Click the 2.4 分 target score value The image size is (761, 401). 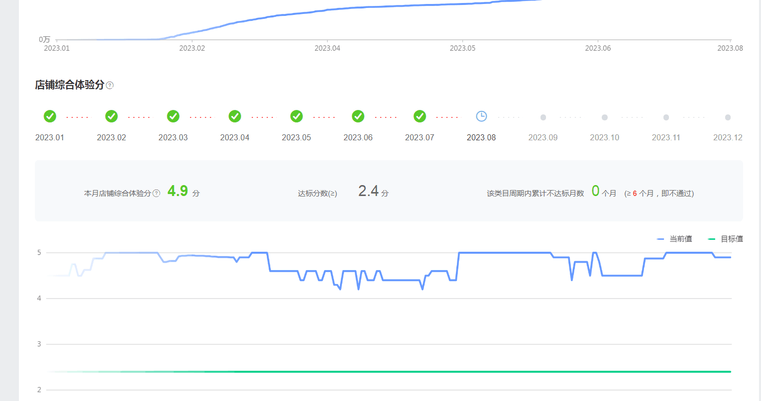point(373,191)
